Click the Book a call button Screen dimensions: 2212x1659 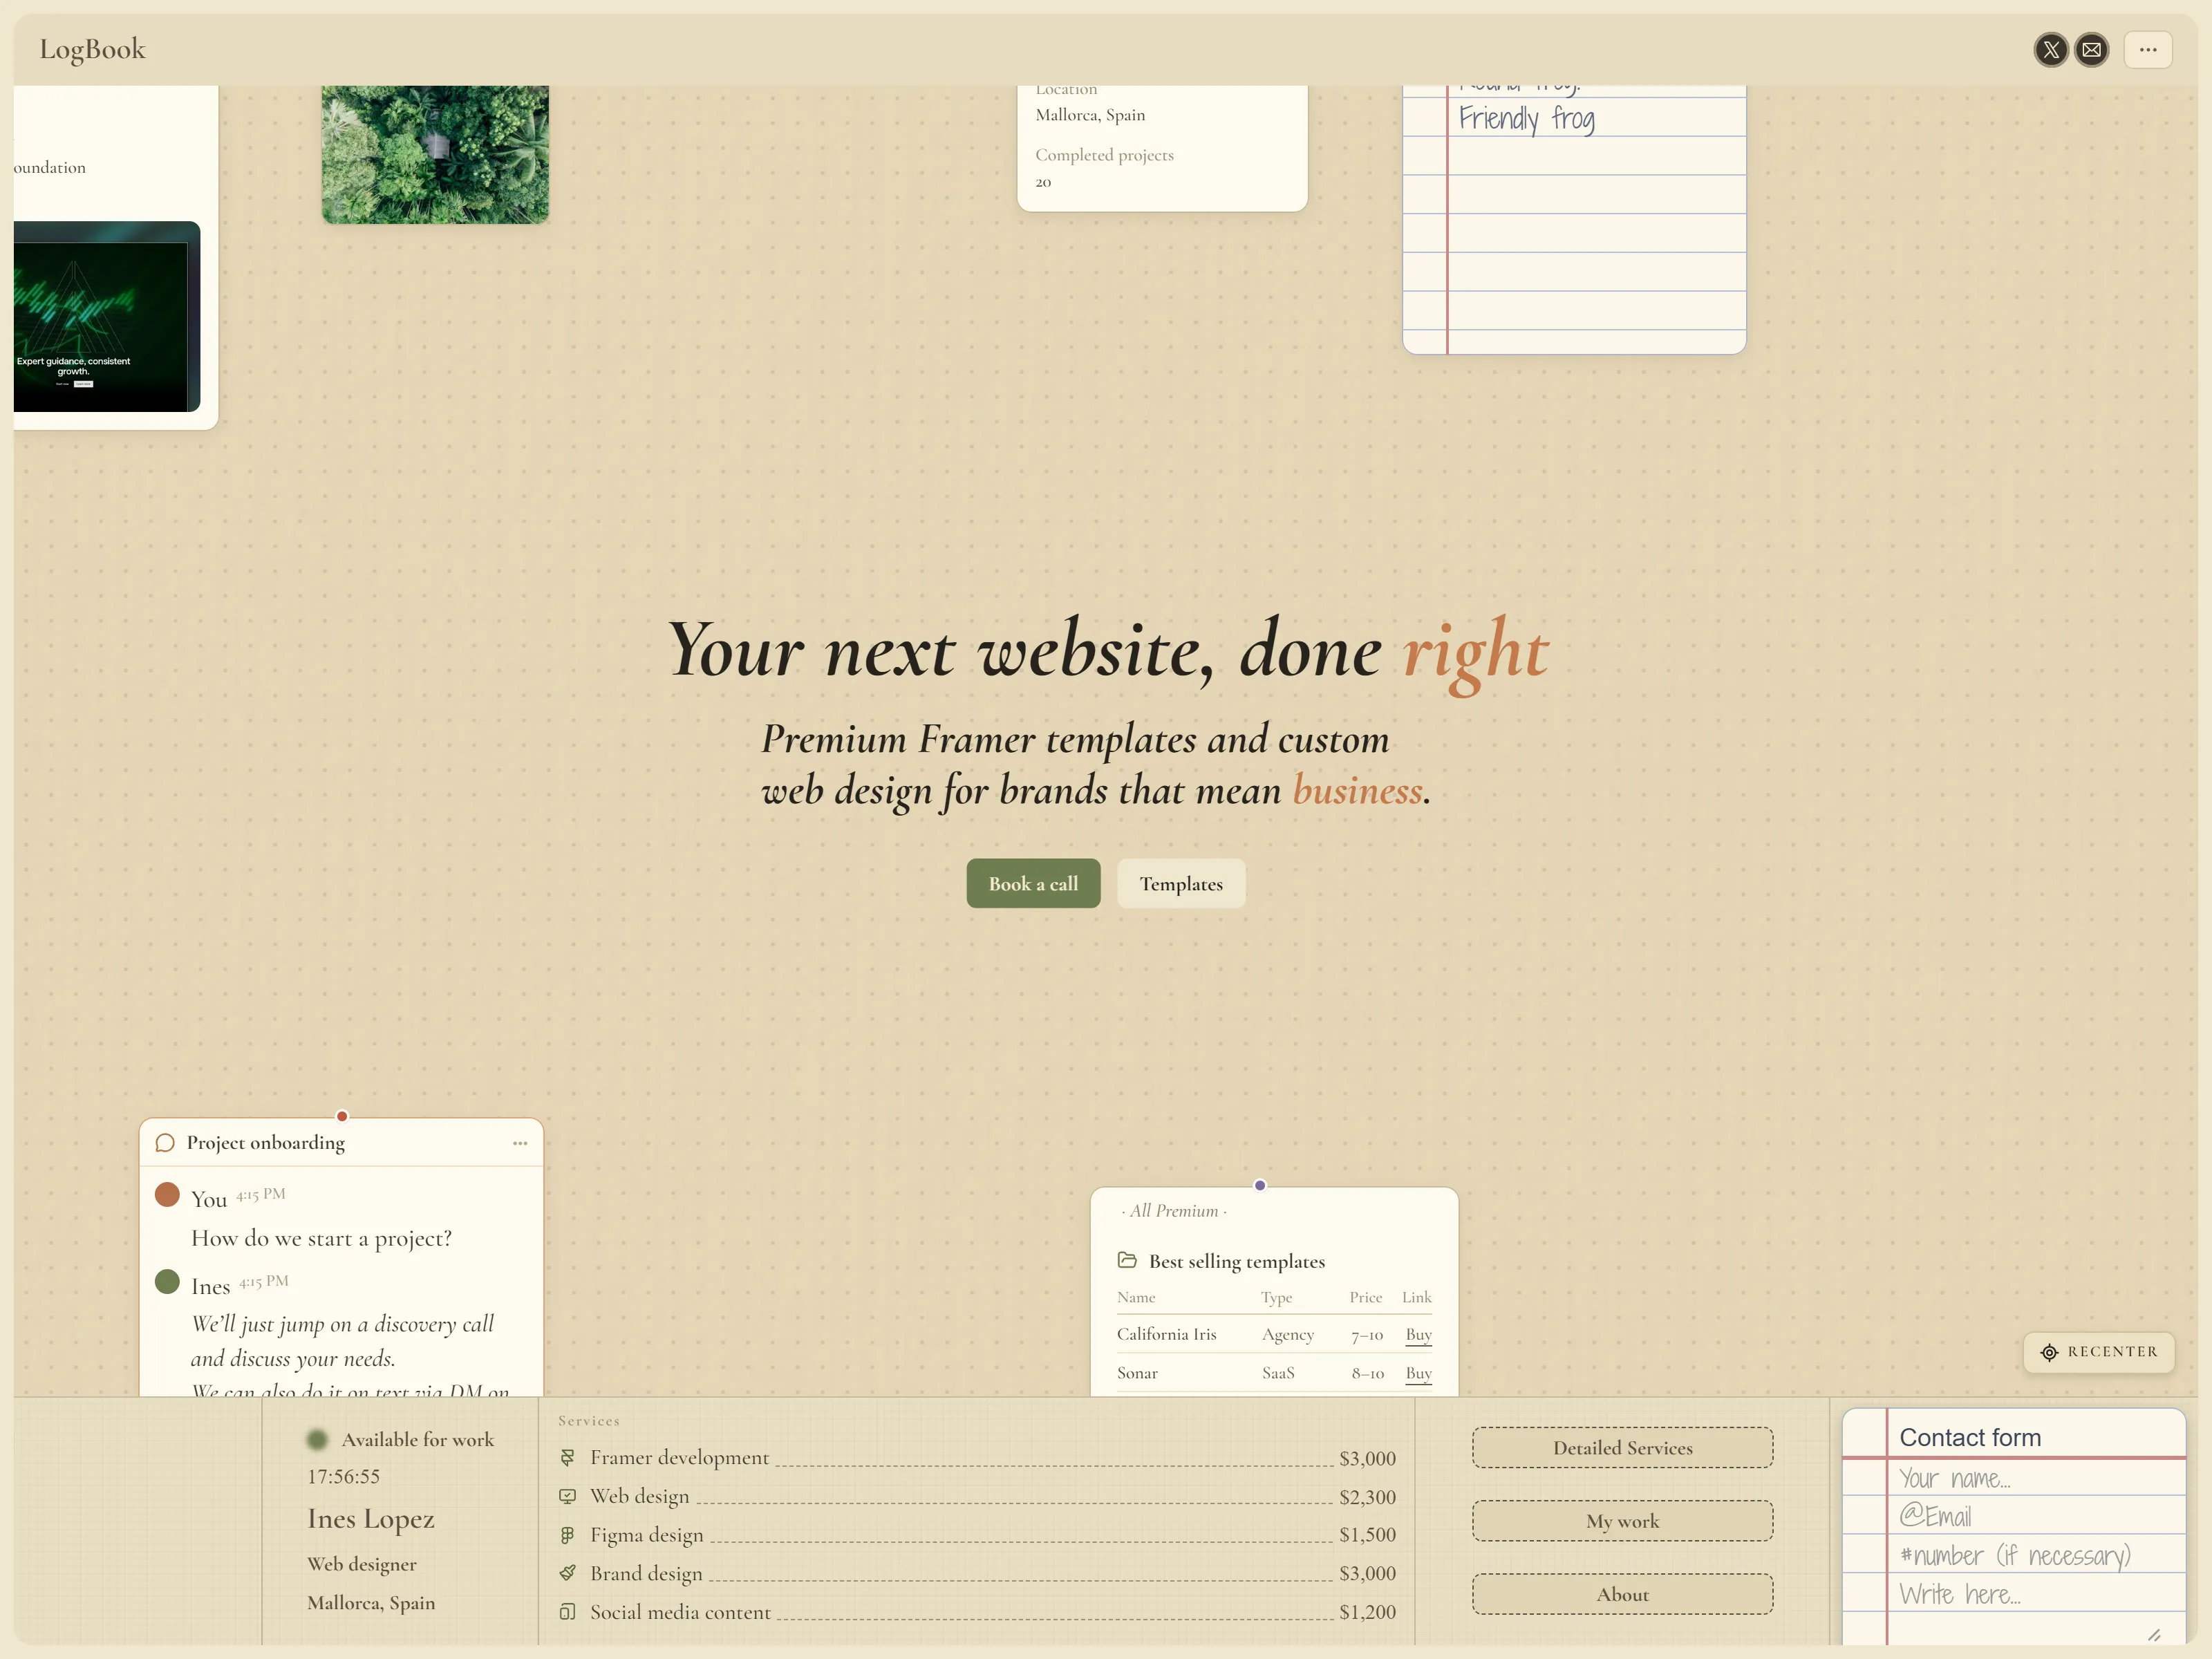coord(1033,883)
